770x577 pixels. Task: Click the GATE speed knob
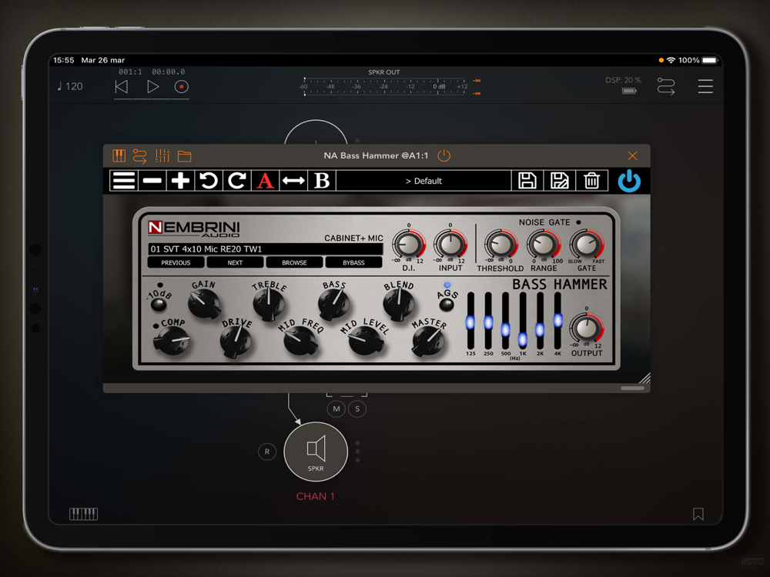point(586,244)
